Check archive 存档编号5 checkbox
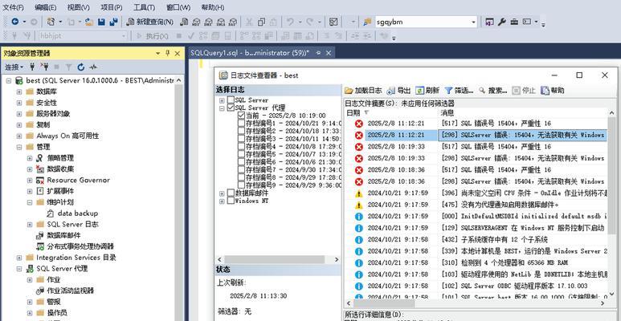Viewport: 621px width, 321px height. click(x=241, y=154)
